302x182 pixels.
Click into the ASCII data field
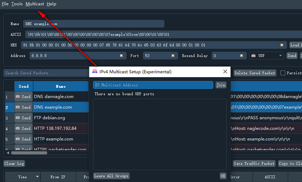[x=163, y=35]
